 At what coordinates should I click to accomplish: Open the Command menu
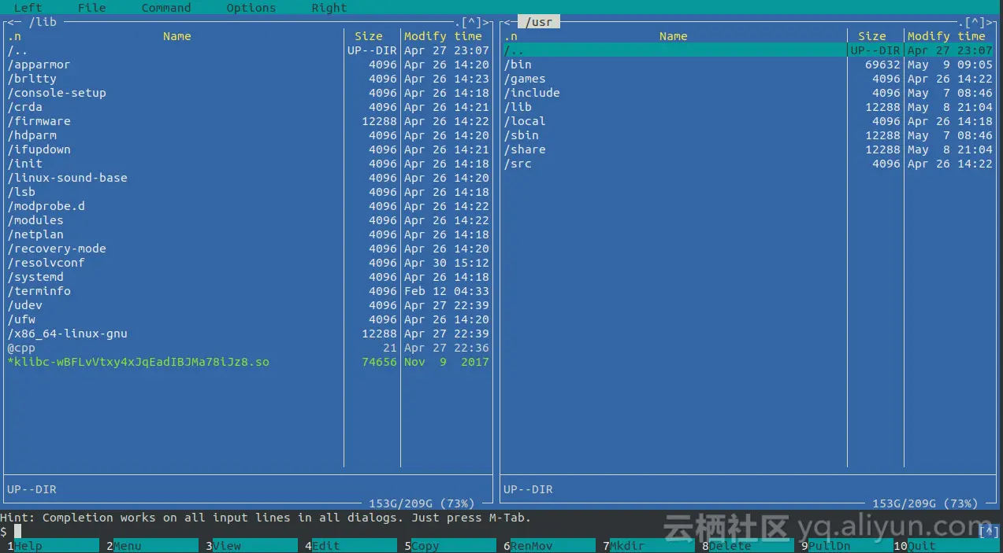tap(166, 8)
